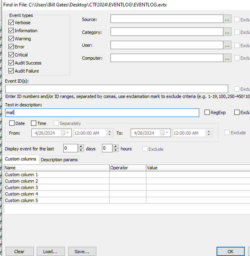Screen dimensions: 250x256
Task: Increase the To time spinner
Action: 208,131
